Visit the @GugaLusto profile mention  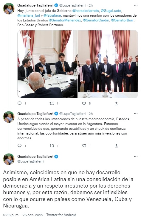(111, 11)
